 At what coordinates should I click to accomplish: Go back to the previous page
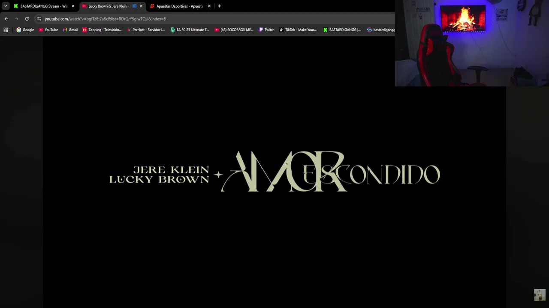point(6,19)
